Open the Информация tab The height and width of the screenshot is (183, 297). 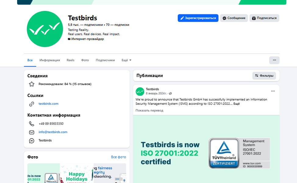tap(50, 60)
